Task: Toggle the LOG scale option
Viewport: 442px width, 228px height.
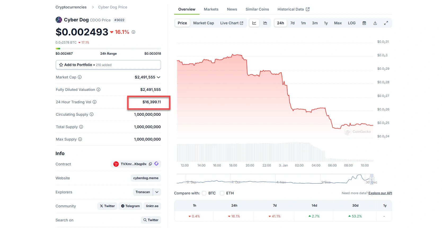Action: pyautogui.click(x=352, y=23)
